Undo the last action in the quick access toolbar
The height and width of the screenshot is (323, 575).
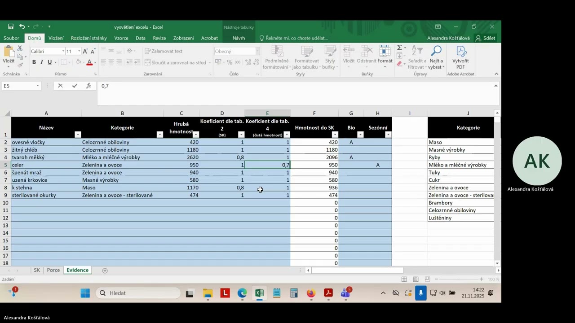[x=22, y=27]
